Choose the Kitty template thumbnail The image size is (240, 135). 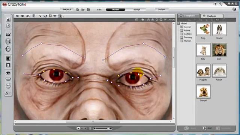pyautogui.click(x=203, y=50)
